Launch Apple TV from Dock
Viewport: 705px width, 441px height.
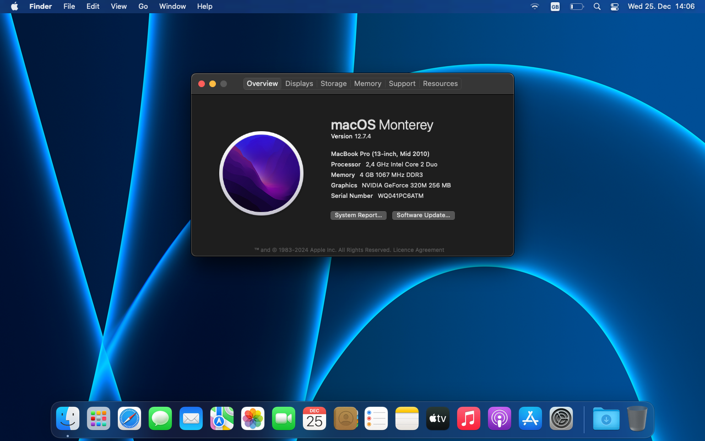(438, 419)
